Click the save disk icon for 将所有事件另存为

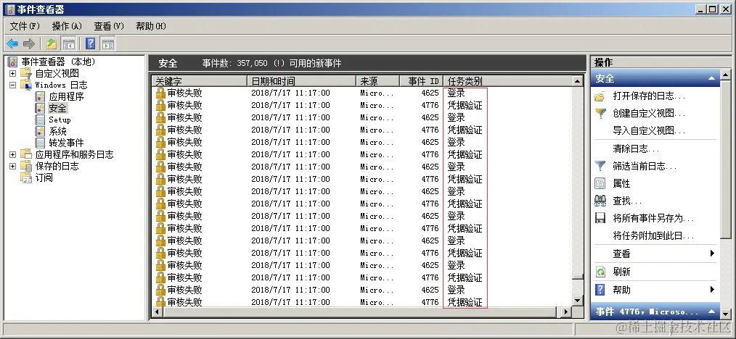click(600, 218)
